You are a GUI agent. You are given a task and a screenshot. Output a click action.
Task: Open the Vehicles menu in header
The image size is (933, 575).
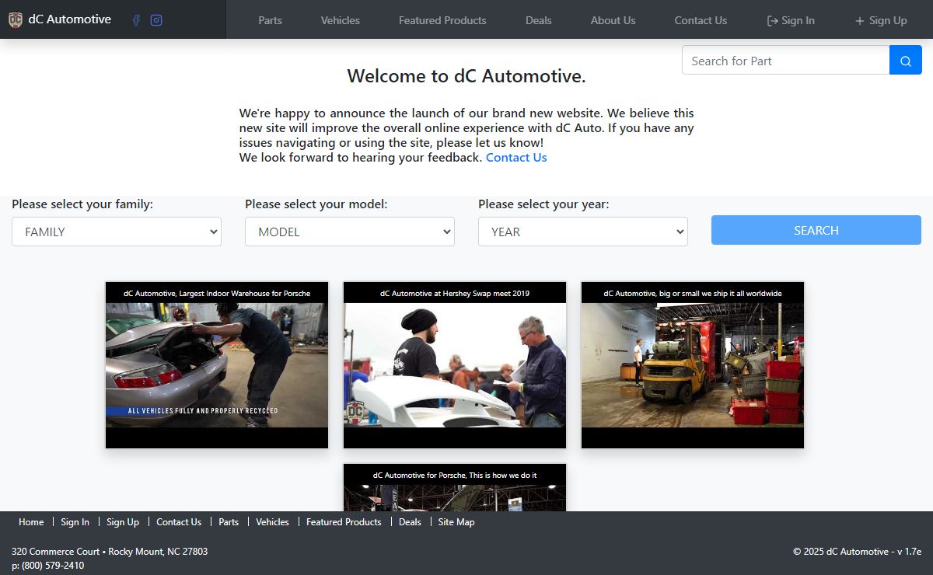click(x=341, y=20)
